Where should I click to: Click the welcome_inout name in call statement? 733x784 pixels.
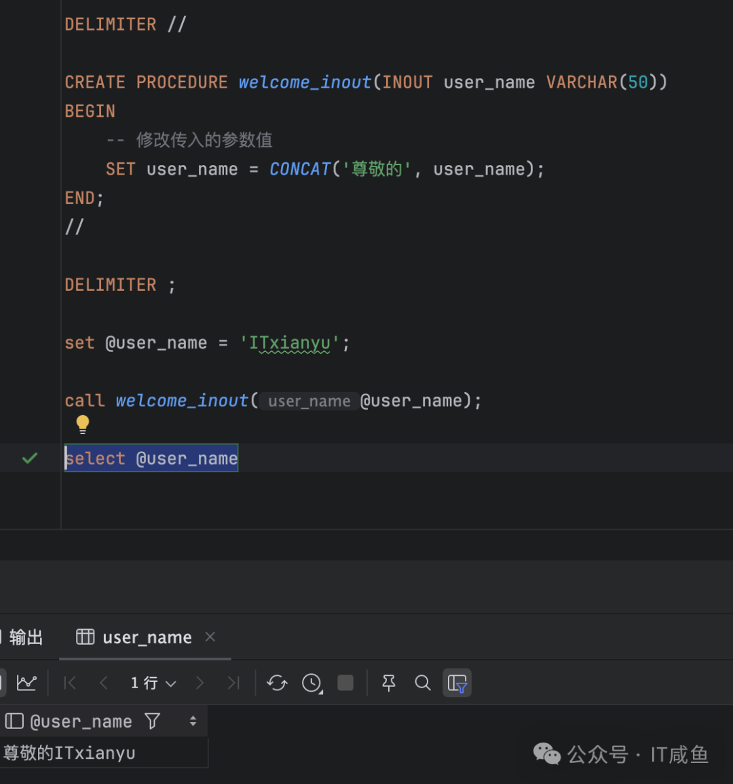pyautogui.click(x=182, y=401)
